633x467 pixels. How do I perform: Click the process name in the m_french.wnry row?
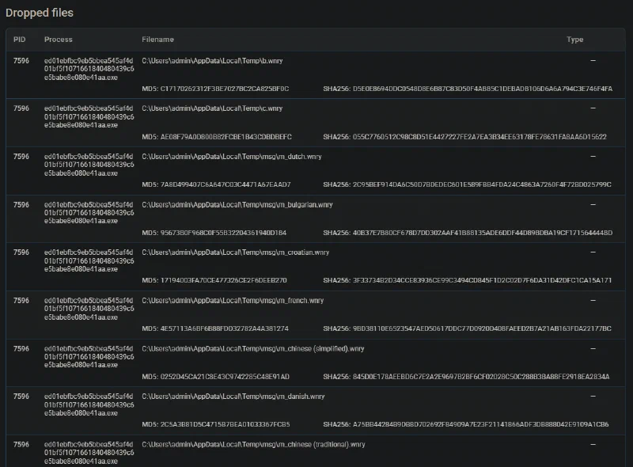click(89, 309)
